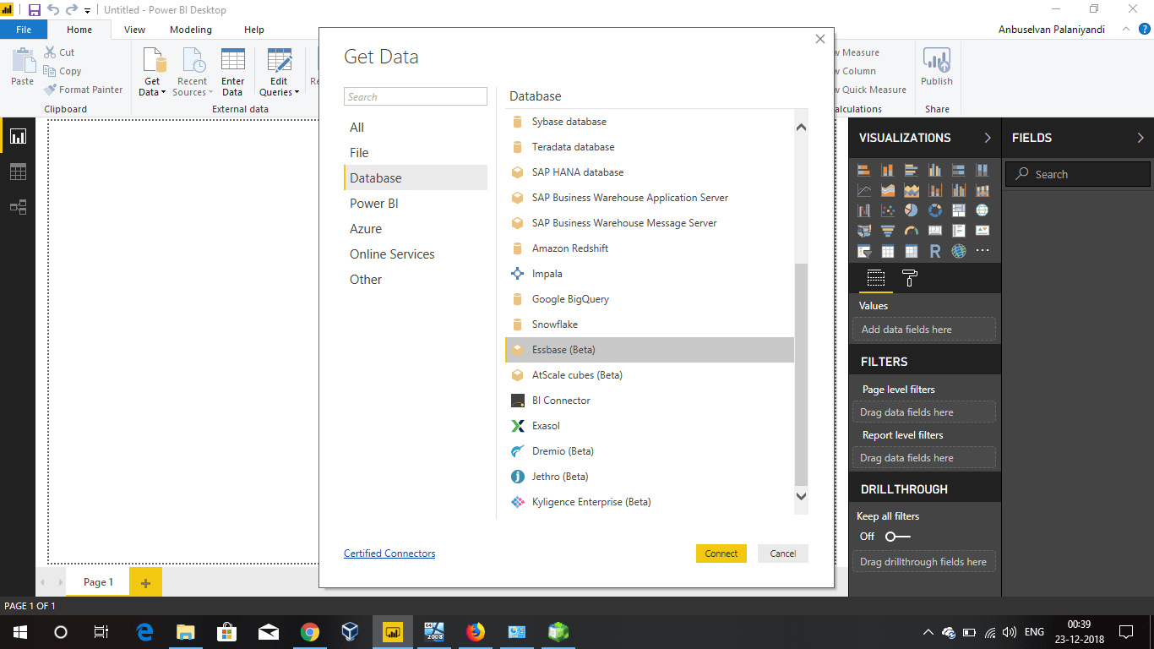1154x649 pixels.
Task: Add a card visual with 123
Action: pyautogui.click(x=935, y=231)
